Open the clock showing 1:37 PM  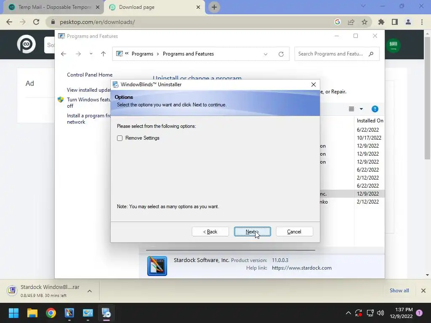[401, 313]
